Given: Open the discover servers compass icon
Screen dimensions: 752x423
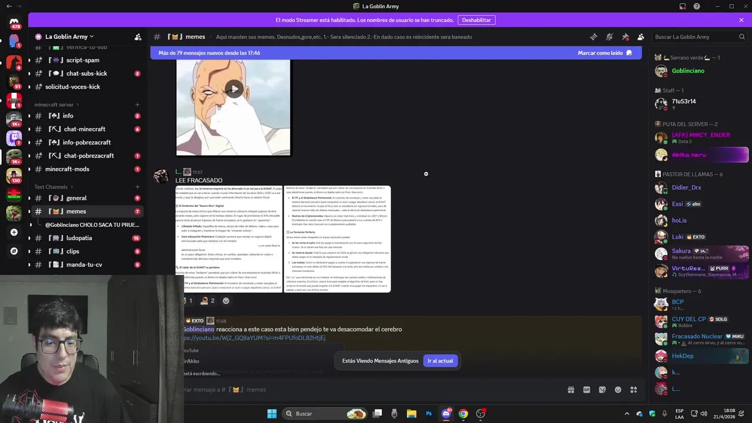Looking at the screenshot, I should pos(14,251).
